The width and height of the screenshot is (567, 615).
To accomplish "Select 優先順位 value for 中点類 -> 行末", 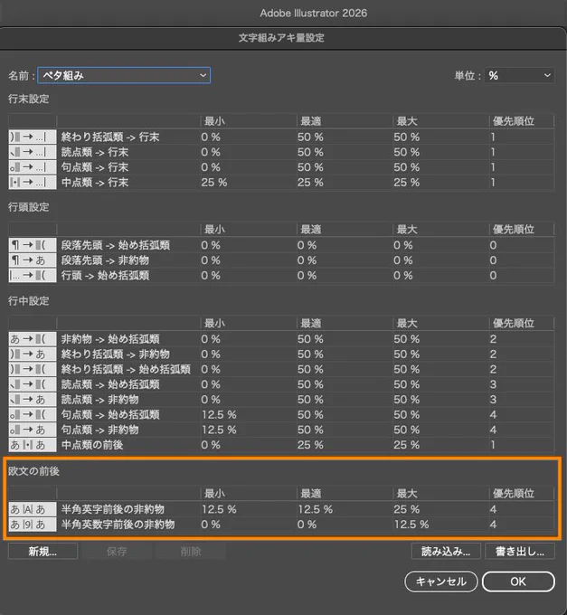I will tap(493, 183).
